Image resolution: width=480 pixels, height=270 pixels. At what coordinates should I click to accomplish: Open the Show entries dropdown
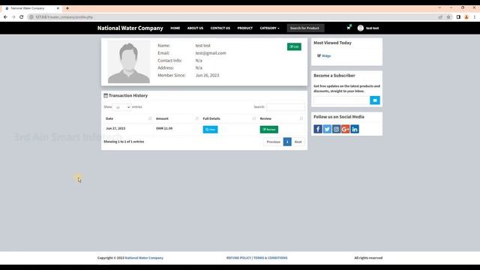122,107
